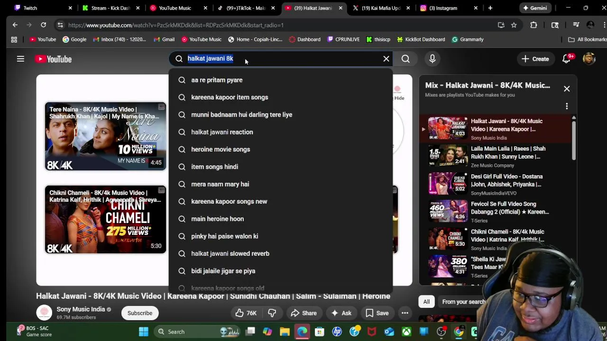Open File Explorer from taskbar
The width and height of the screenshot is (607, 341).
285,332
